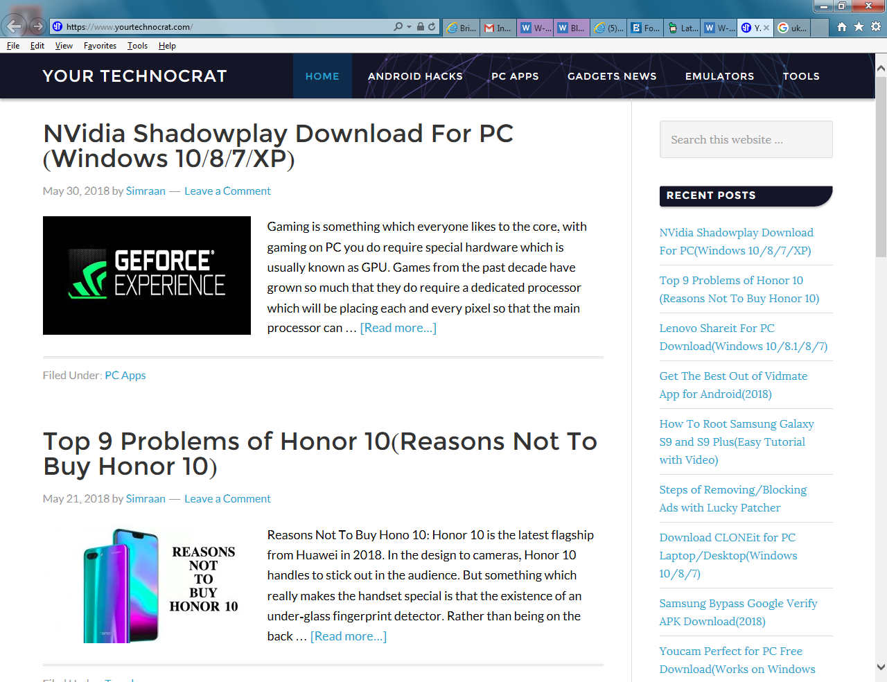Open sidebar link NVidia Shadowplay Download For PC
887x682 pixels.
pos(737,241)
